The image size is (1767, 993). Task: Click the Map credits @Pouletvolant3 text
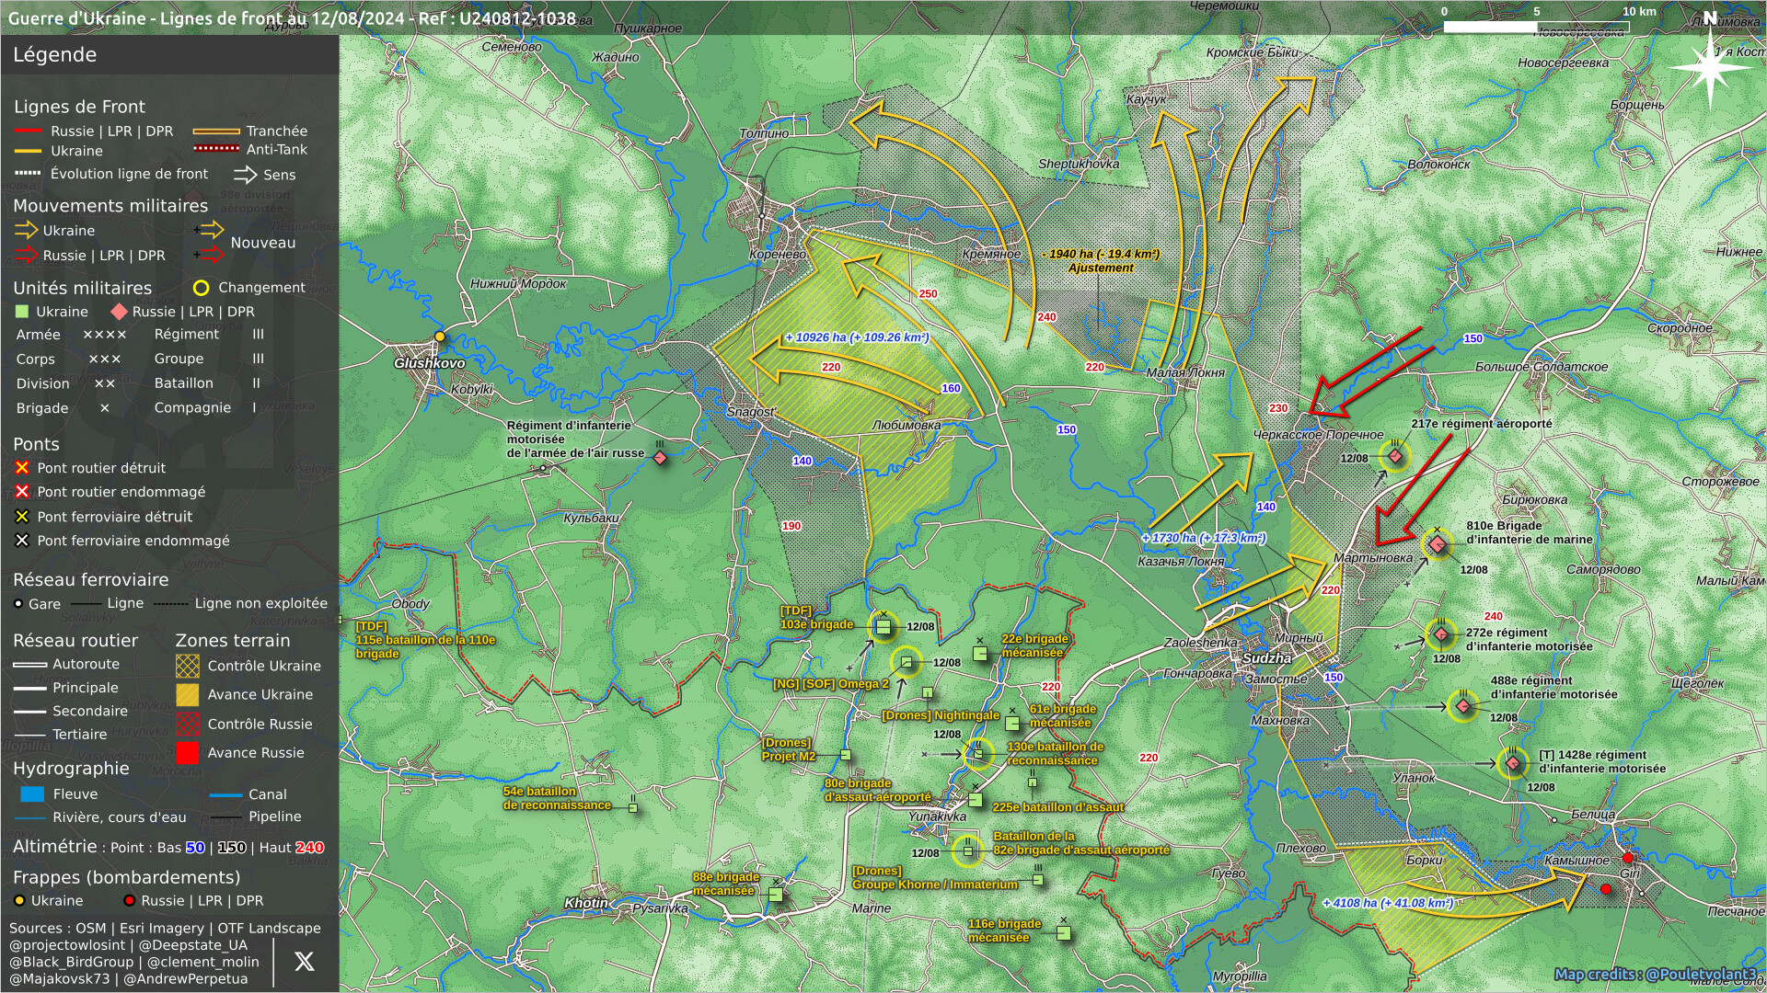coord(1654,974)
